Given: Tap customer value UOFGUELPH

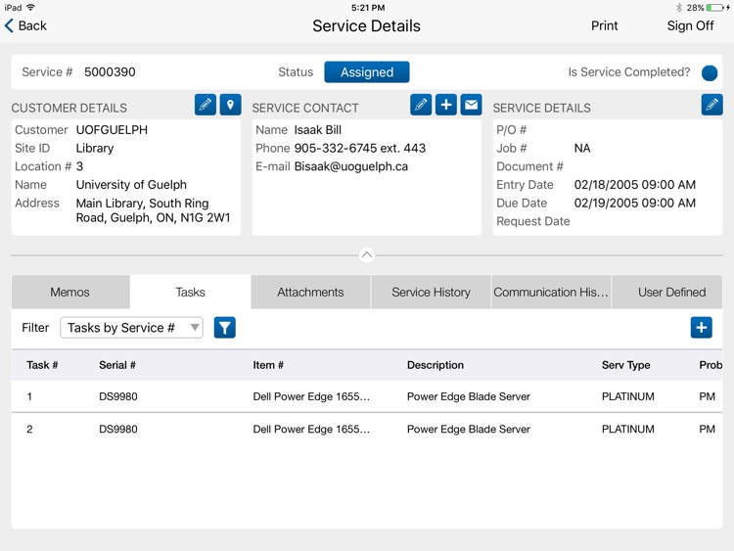Looking at the screenshot, I should [x=112, y=130].
